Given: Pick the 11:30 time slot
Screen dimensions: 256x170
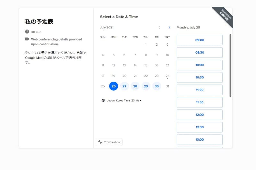Looking at the screenshot, I should coord(199,102).
